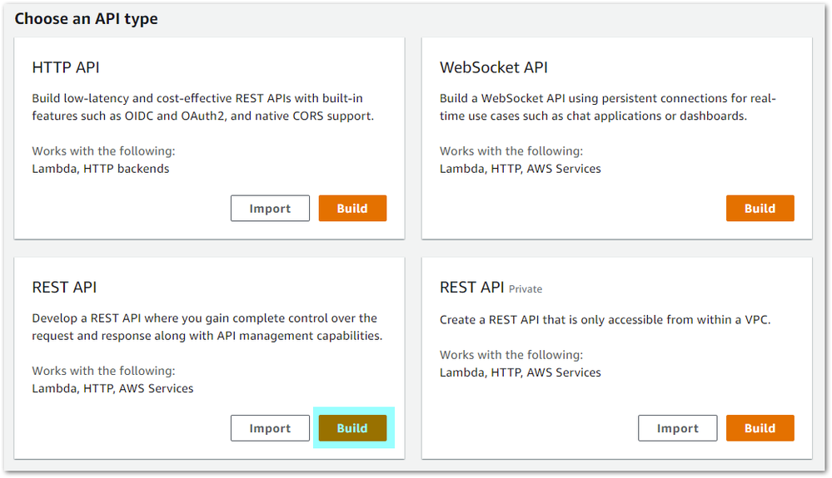Click "Works with the following" in the private REST card
832x478 pixels.
[511, 355]
